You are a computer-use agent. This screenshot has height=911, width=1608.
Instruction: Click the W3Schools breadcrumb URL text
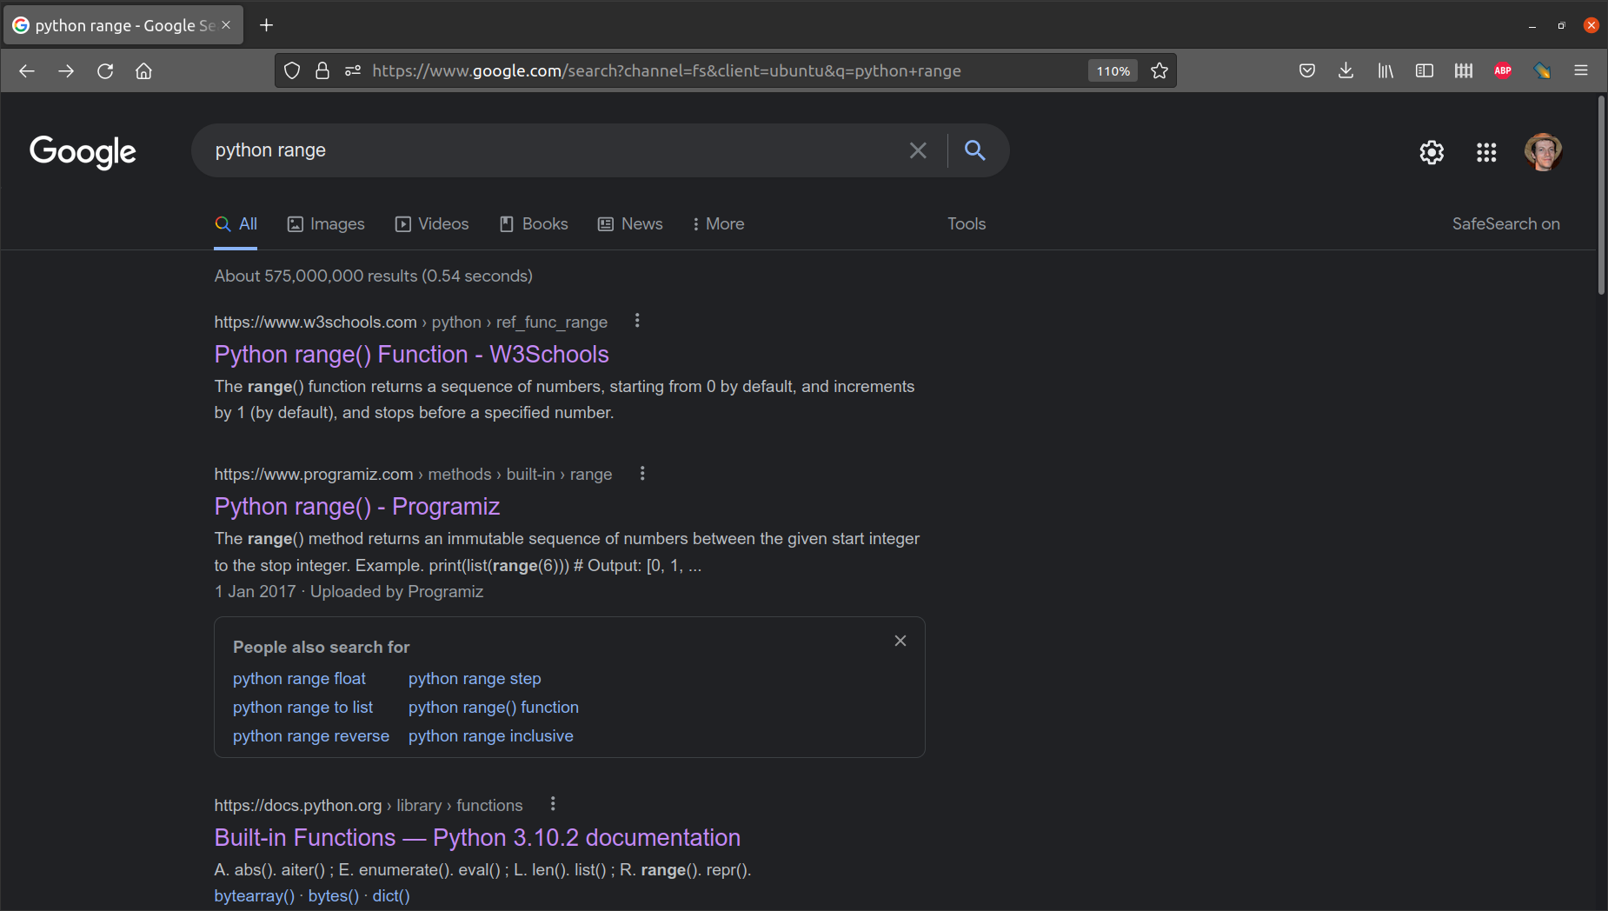pos(411,323)
